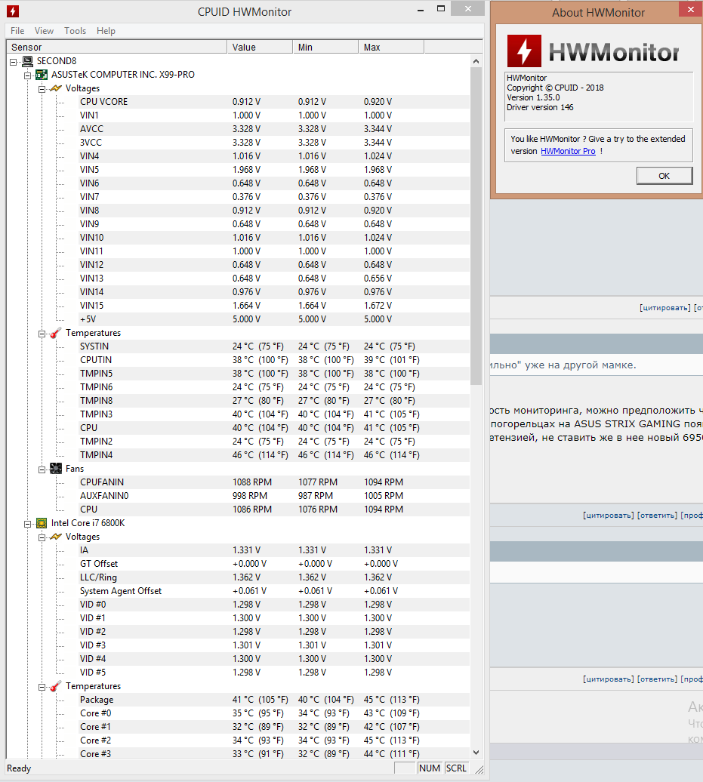Collapse the Intel Core i7 6800K node
Screen dimensions: 703x782
pos(27,524)
